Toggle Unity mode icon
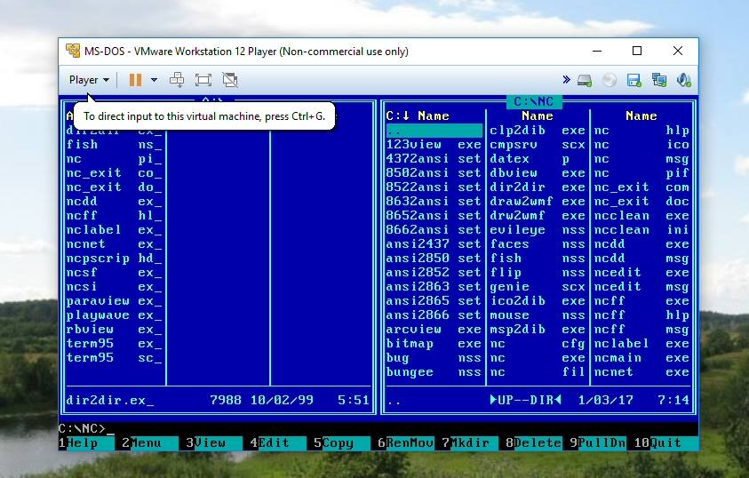 click(x=230, y=80)
